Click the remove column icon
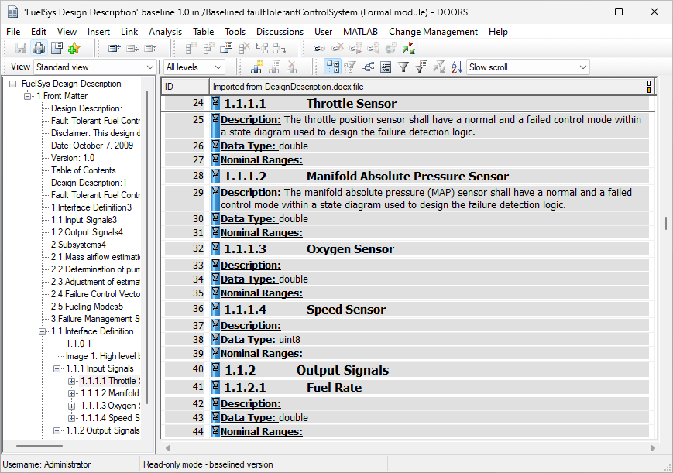This screenshot has width=673, height=473. click(x=292, y=67)
